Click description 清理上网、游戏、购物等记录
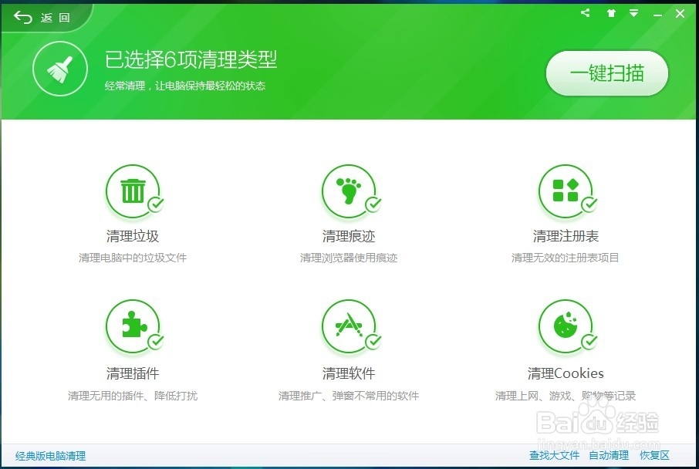 [566, 396]
